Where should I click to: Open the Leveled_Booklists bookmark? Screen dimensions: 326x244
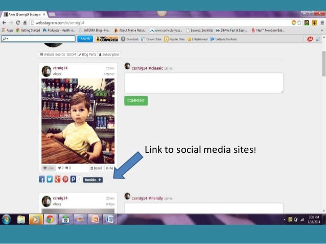200,30
